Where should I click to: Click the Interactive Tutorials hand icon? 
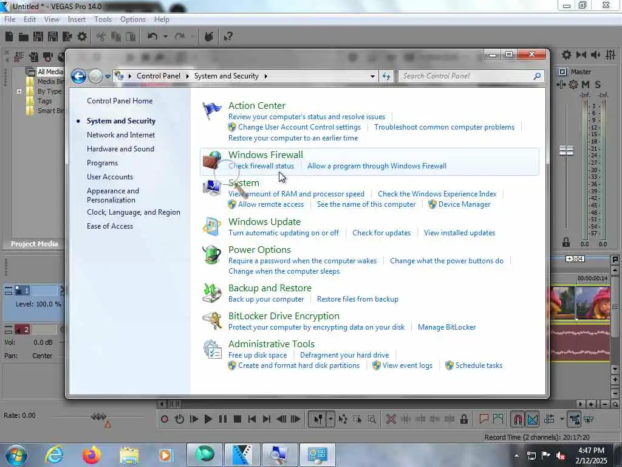click(209, 37)
